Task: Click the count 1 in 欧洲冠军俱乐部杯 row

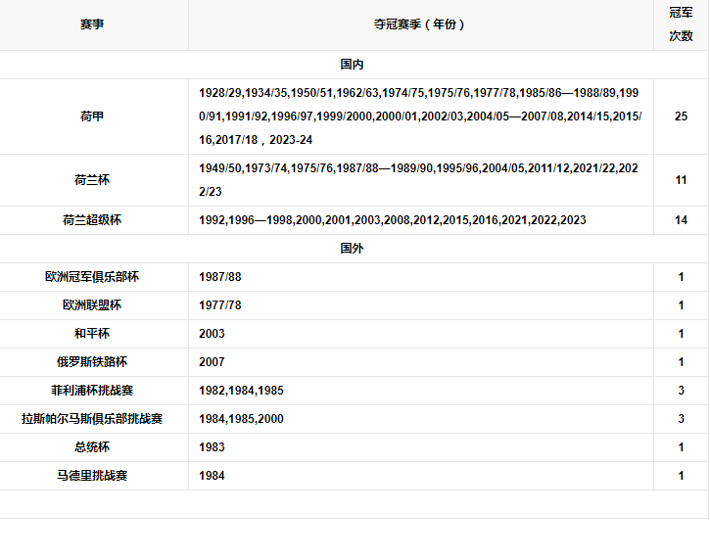Action: [681, 276]
